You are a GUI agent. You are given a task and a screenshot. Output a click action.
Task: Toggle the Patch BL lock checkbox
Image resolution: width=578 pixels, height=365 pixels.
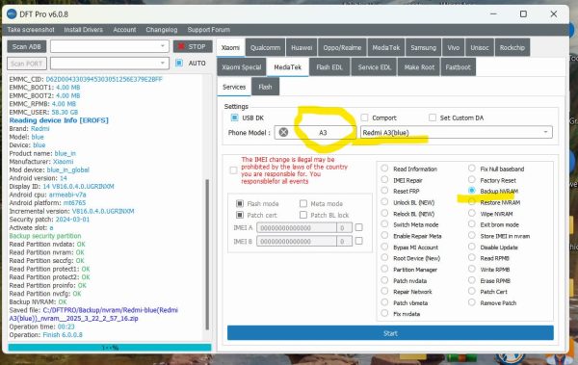coord(303,215)
